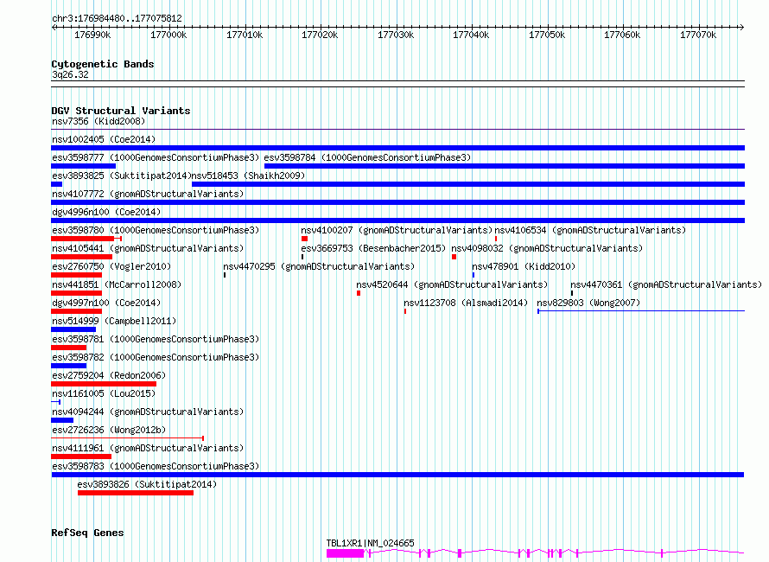769x562 pixels.
Task: Click the esv3598781 variant label
Action: [156, 339]
